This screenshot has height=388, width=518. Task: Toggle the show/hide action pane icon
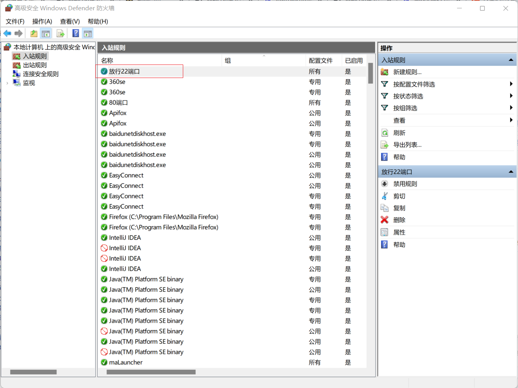(x=88, y=34)
